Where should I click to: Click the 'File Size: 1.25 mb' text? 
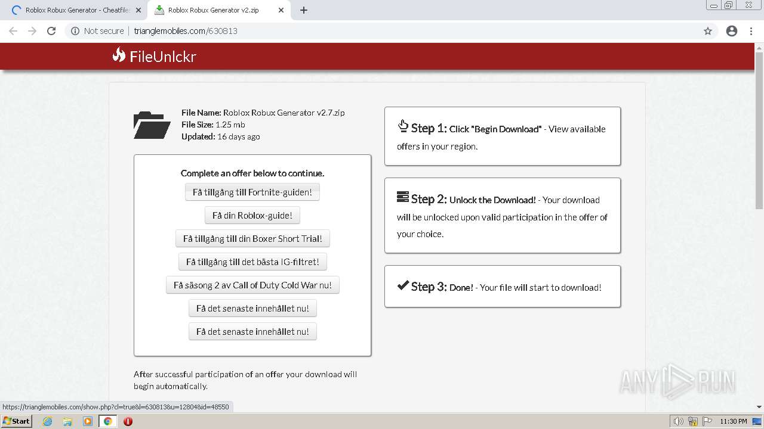(x=213, y=125)
